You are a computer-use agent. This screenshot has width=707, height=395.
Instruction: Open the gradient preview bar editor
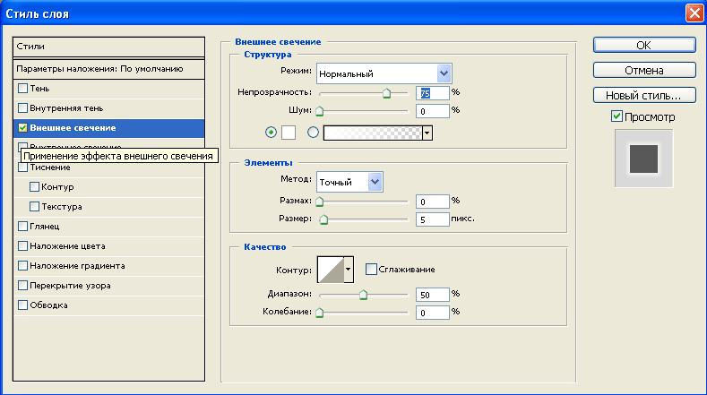coord(372,133)
